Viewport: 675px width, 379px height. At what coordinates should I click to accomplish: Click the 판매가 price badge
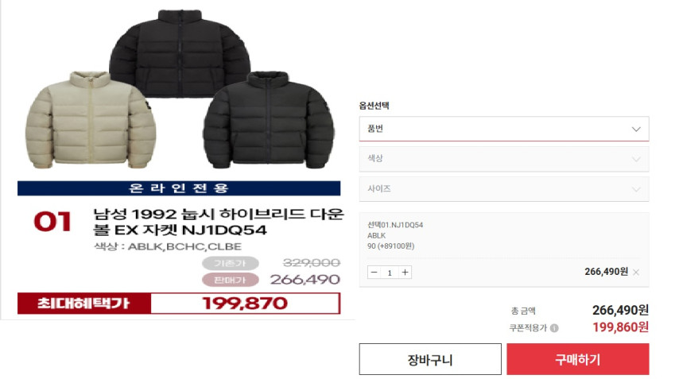pos(231,280)
